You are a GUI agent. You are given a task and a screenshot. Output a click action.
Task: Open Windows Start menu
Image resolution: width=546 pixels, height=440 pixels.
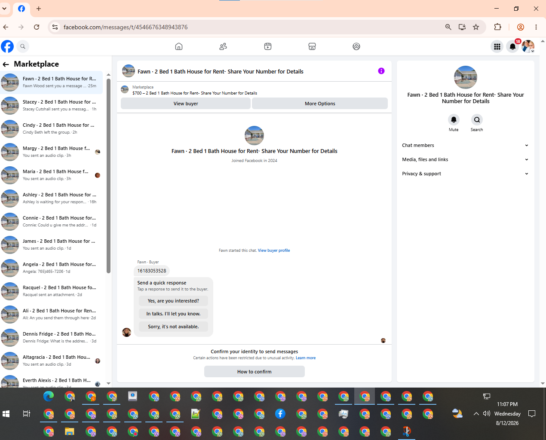pos(6,414)
